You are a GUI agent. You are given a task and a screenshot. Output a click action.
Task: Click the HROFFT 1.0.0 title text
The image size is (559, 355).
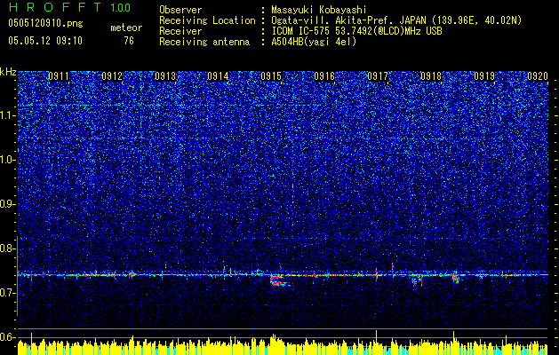pyautogui.click(x=70, y=7)
